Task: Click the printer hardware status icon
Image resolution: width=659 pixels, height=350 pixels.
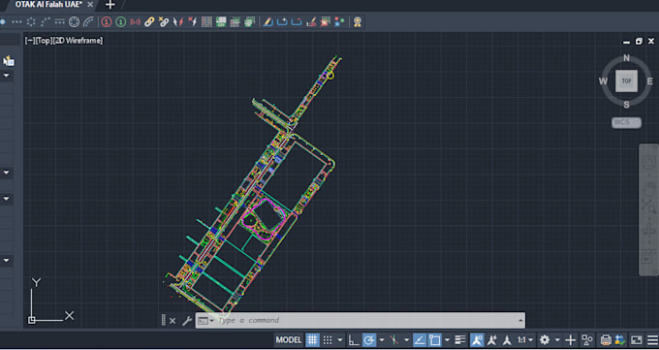Action: 606,340
